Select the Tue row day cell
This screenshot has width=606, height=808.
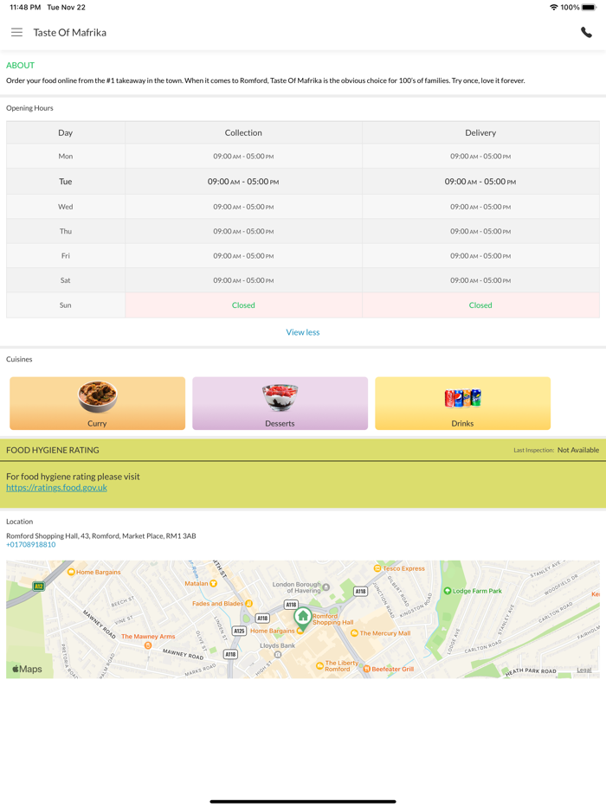(66, 182)
